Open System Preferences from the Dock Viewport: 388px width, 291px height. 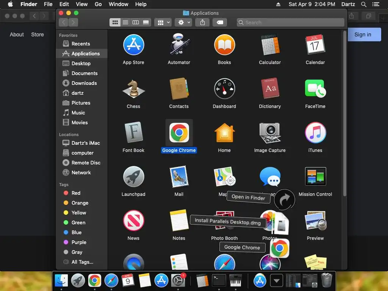tap(178, 281)
